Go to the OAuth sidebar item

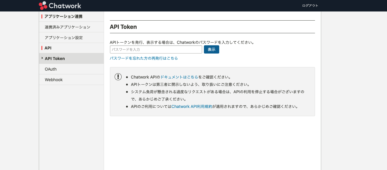point(71,69)
